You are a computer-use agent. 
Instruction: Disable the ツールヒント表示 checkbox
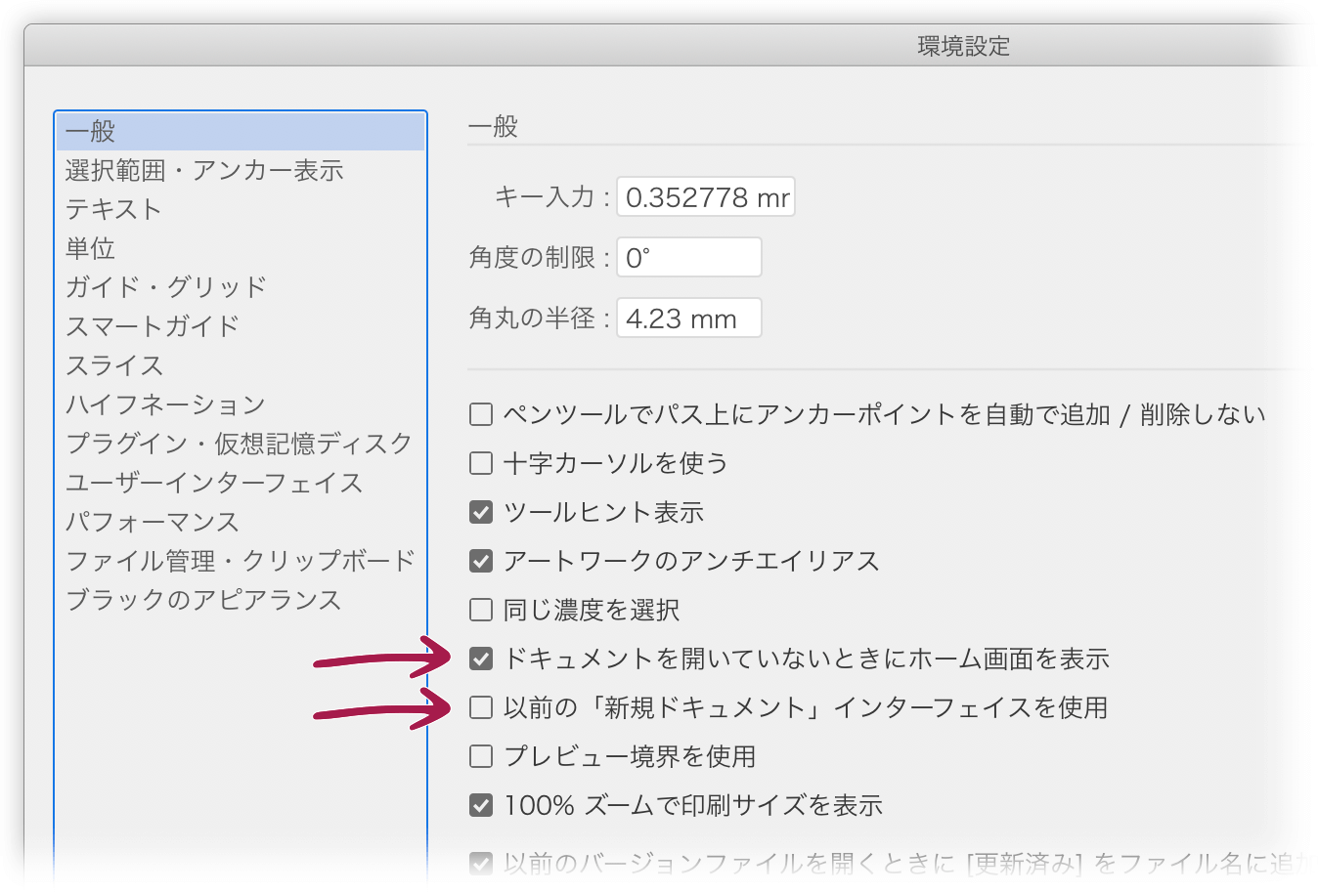pyautogui.click(x=481, y=512)
